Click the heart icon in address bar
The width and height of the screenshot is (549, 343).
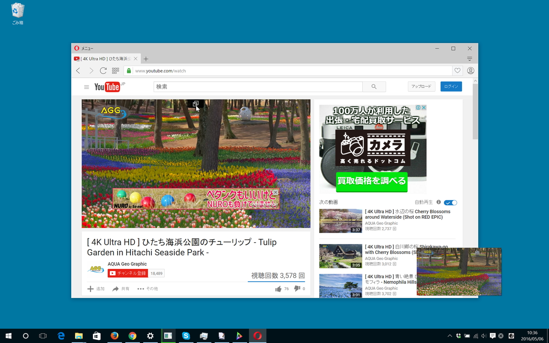coord(457,70)
